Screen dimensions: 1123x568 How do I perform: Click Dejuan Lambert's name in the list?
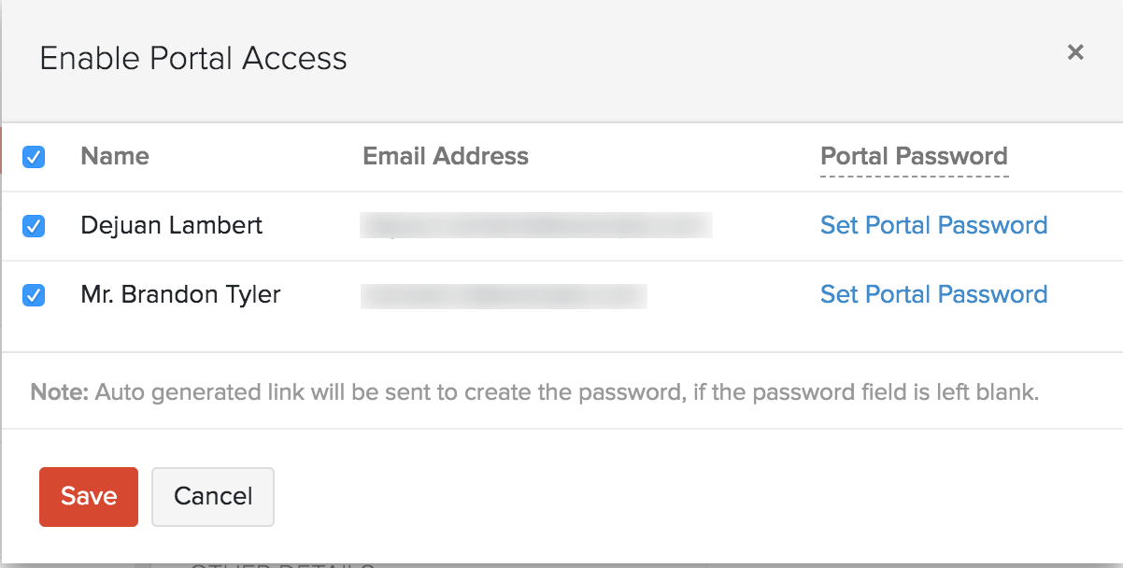[172, 226]
